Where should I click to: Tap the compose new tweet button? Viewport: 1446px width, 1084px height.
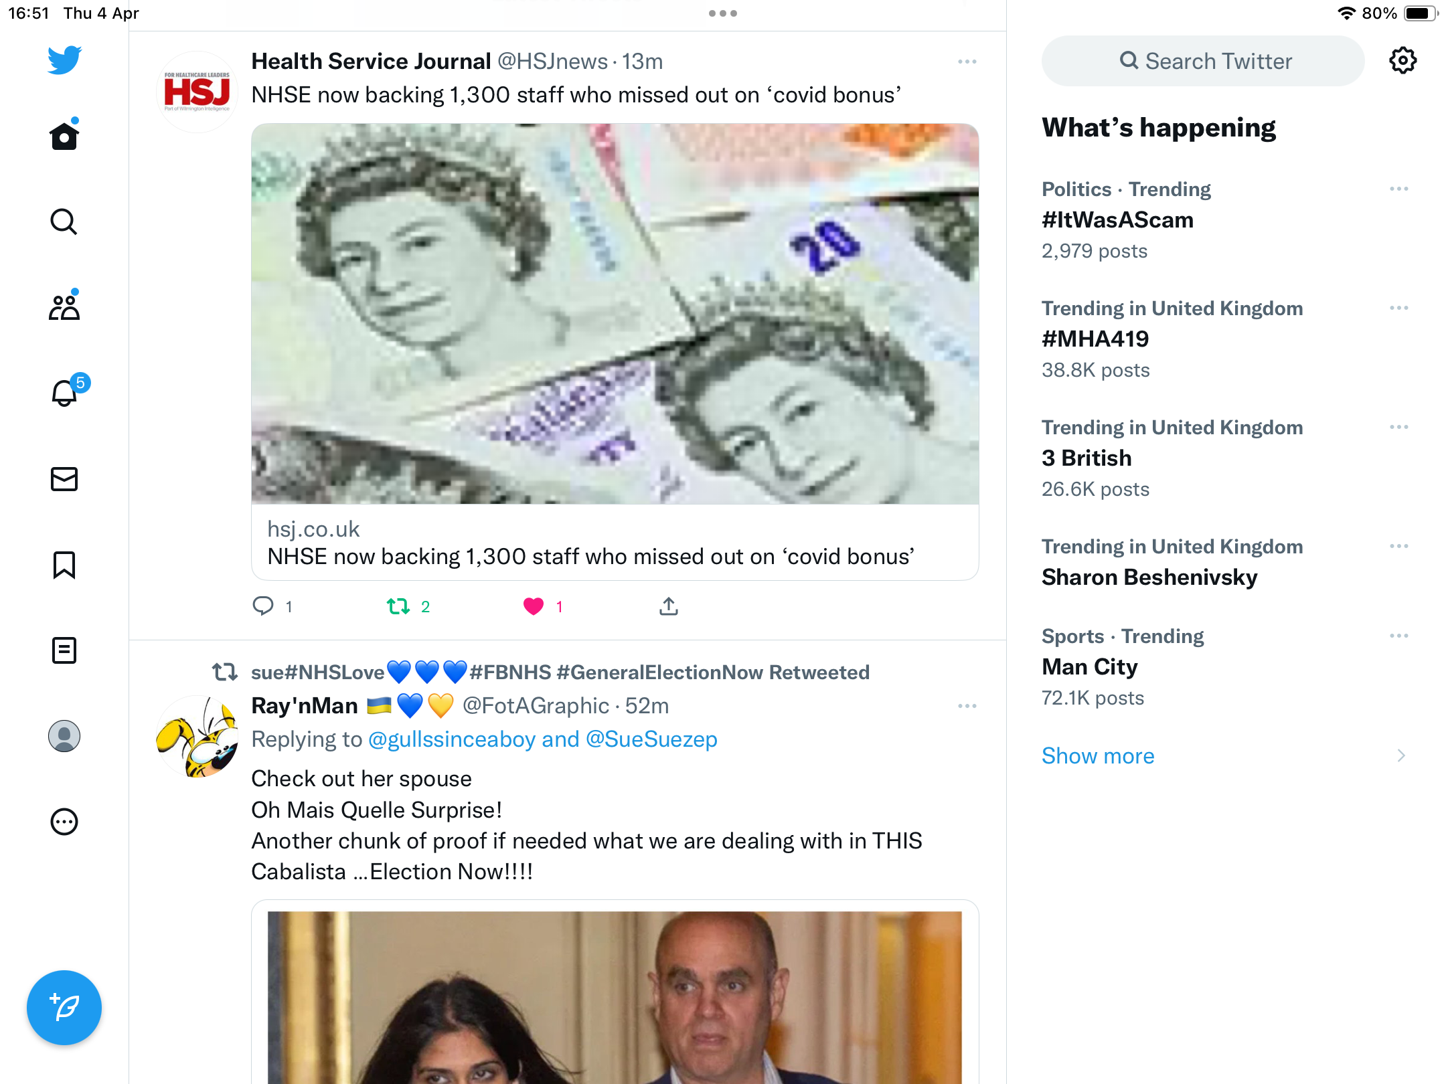pyautogui.click(x=64, y=1007)
